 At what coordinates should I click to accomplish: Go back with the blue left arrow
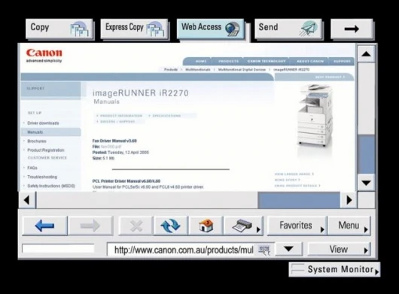pyautogui.click(x=44, y=226)
